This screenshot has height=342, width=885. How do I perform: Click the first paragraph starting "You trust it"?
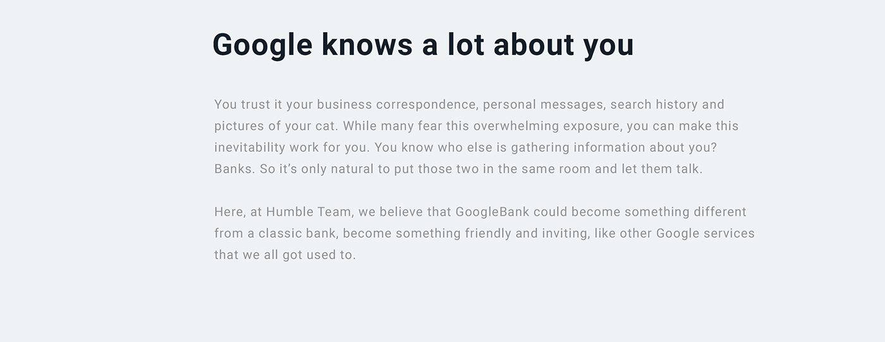tap(477, 137)
